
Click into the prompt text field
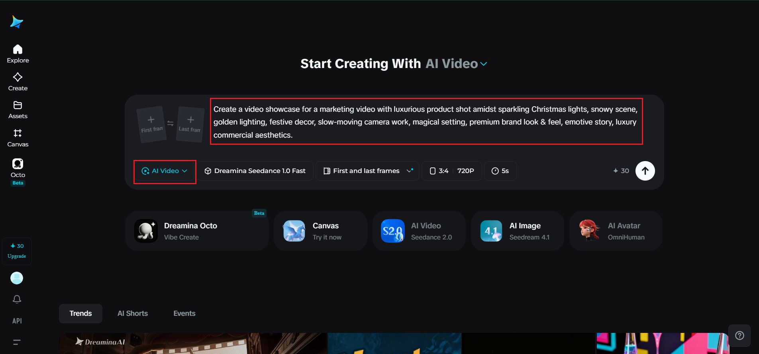pos(426,122)
